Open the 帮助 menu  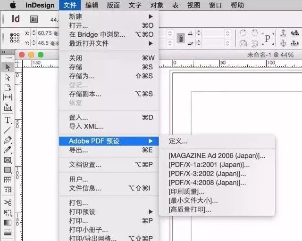click(237, 5)
